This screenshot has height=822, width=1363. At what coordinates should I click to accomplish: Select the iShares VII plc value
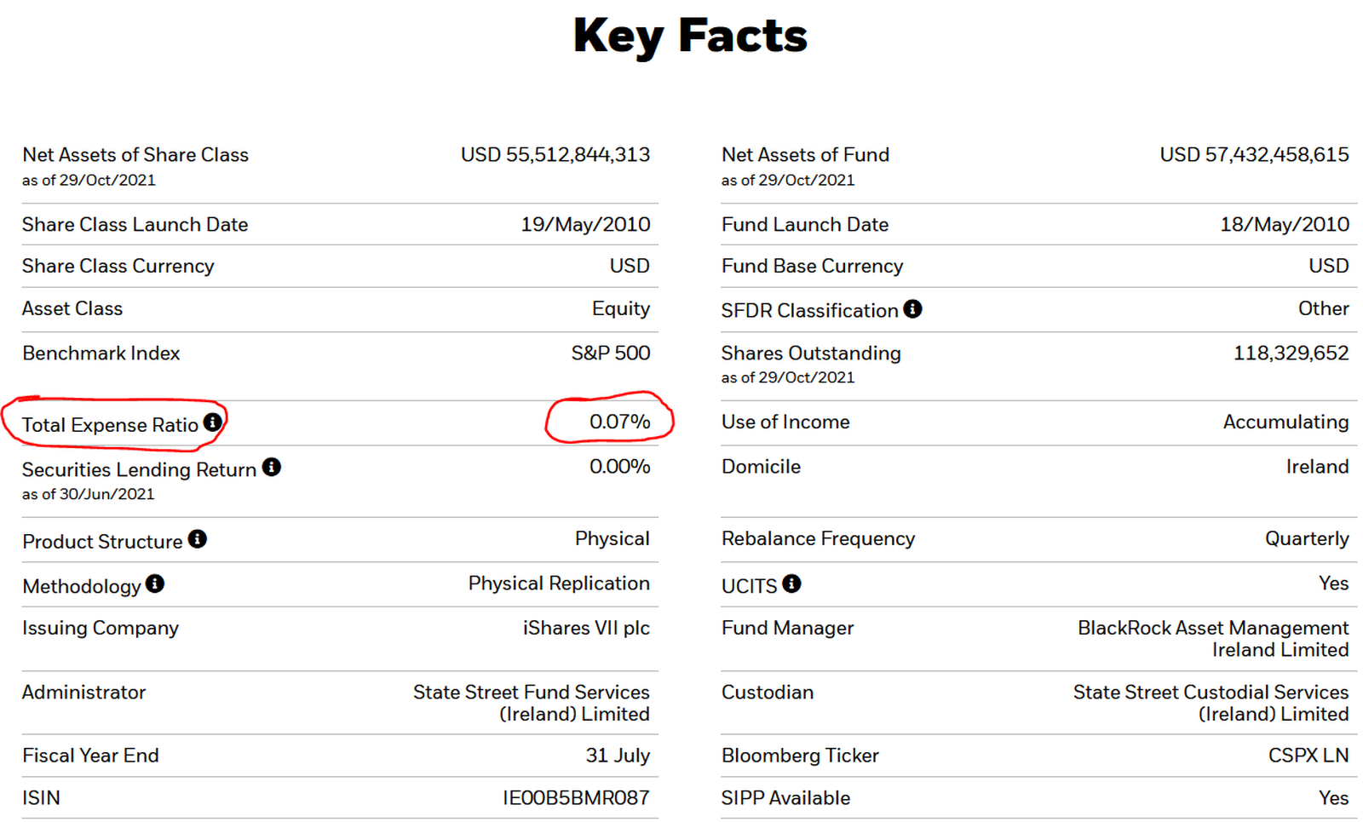[x=586, y=629]
